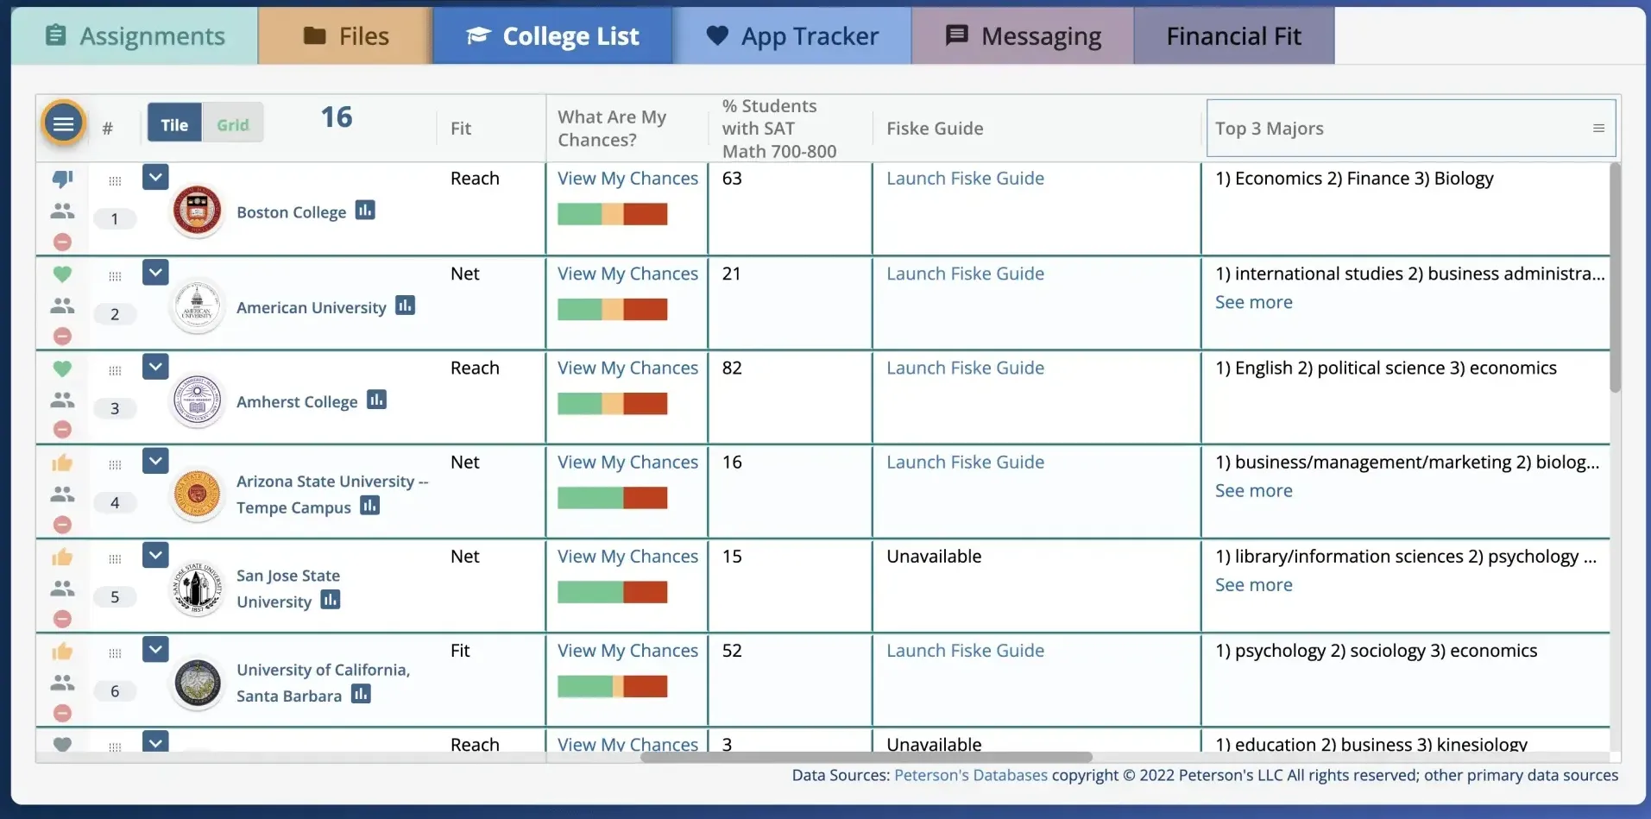Click group icon in American University row
The height and width of the screenshot is (819, 1651).
(62, 306)
